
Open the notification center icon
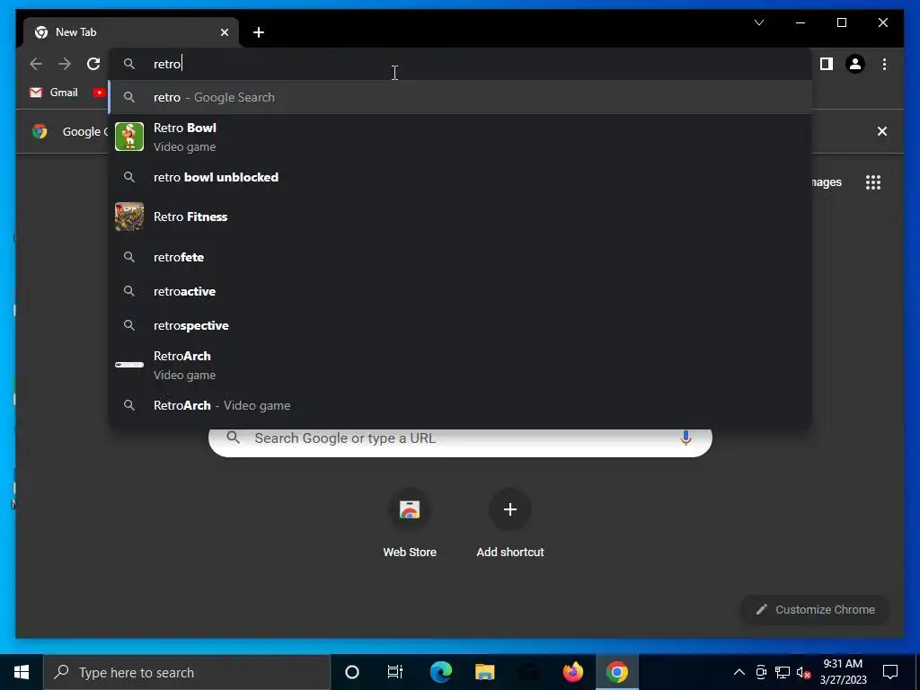(890, 672)
